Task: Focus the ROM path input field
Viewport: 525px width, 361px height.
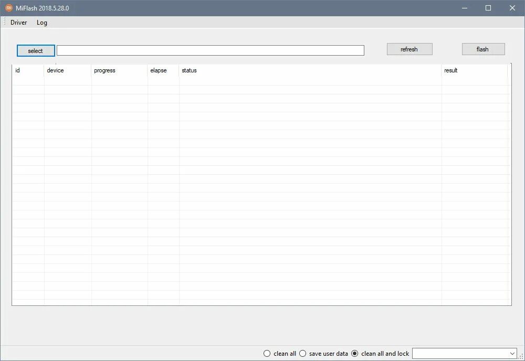Action: [211, 50]
